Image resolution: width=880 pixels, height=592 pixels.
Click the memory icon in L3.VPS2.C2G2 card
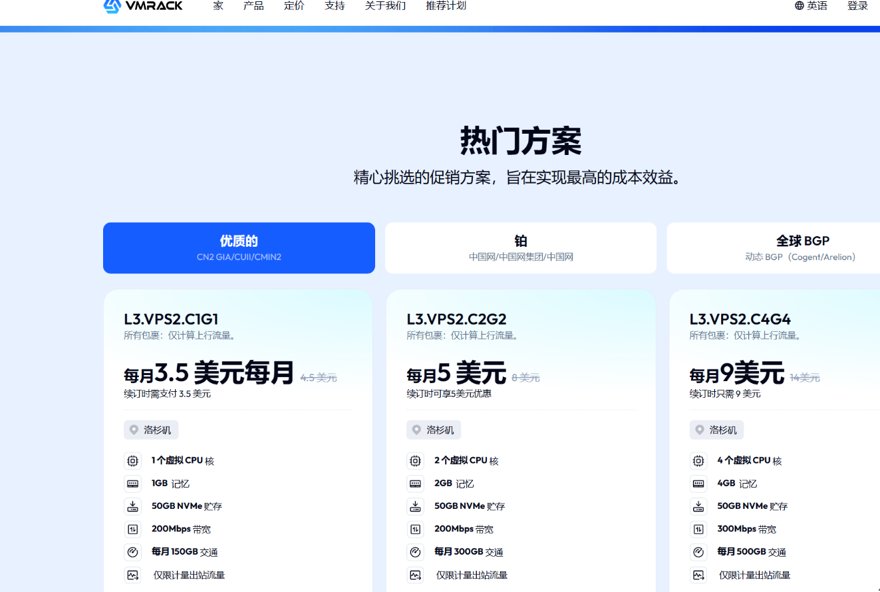tap(416, 484)
